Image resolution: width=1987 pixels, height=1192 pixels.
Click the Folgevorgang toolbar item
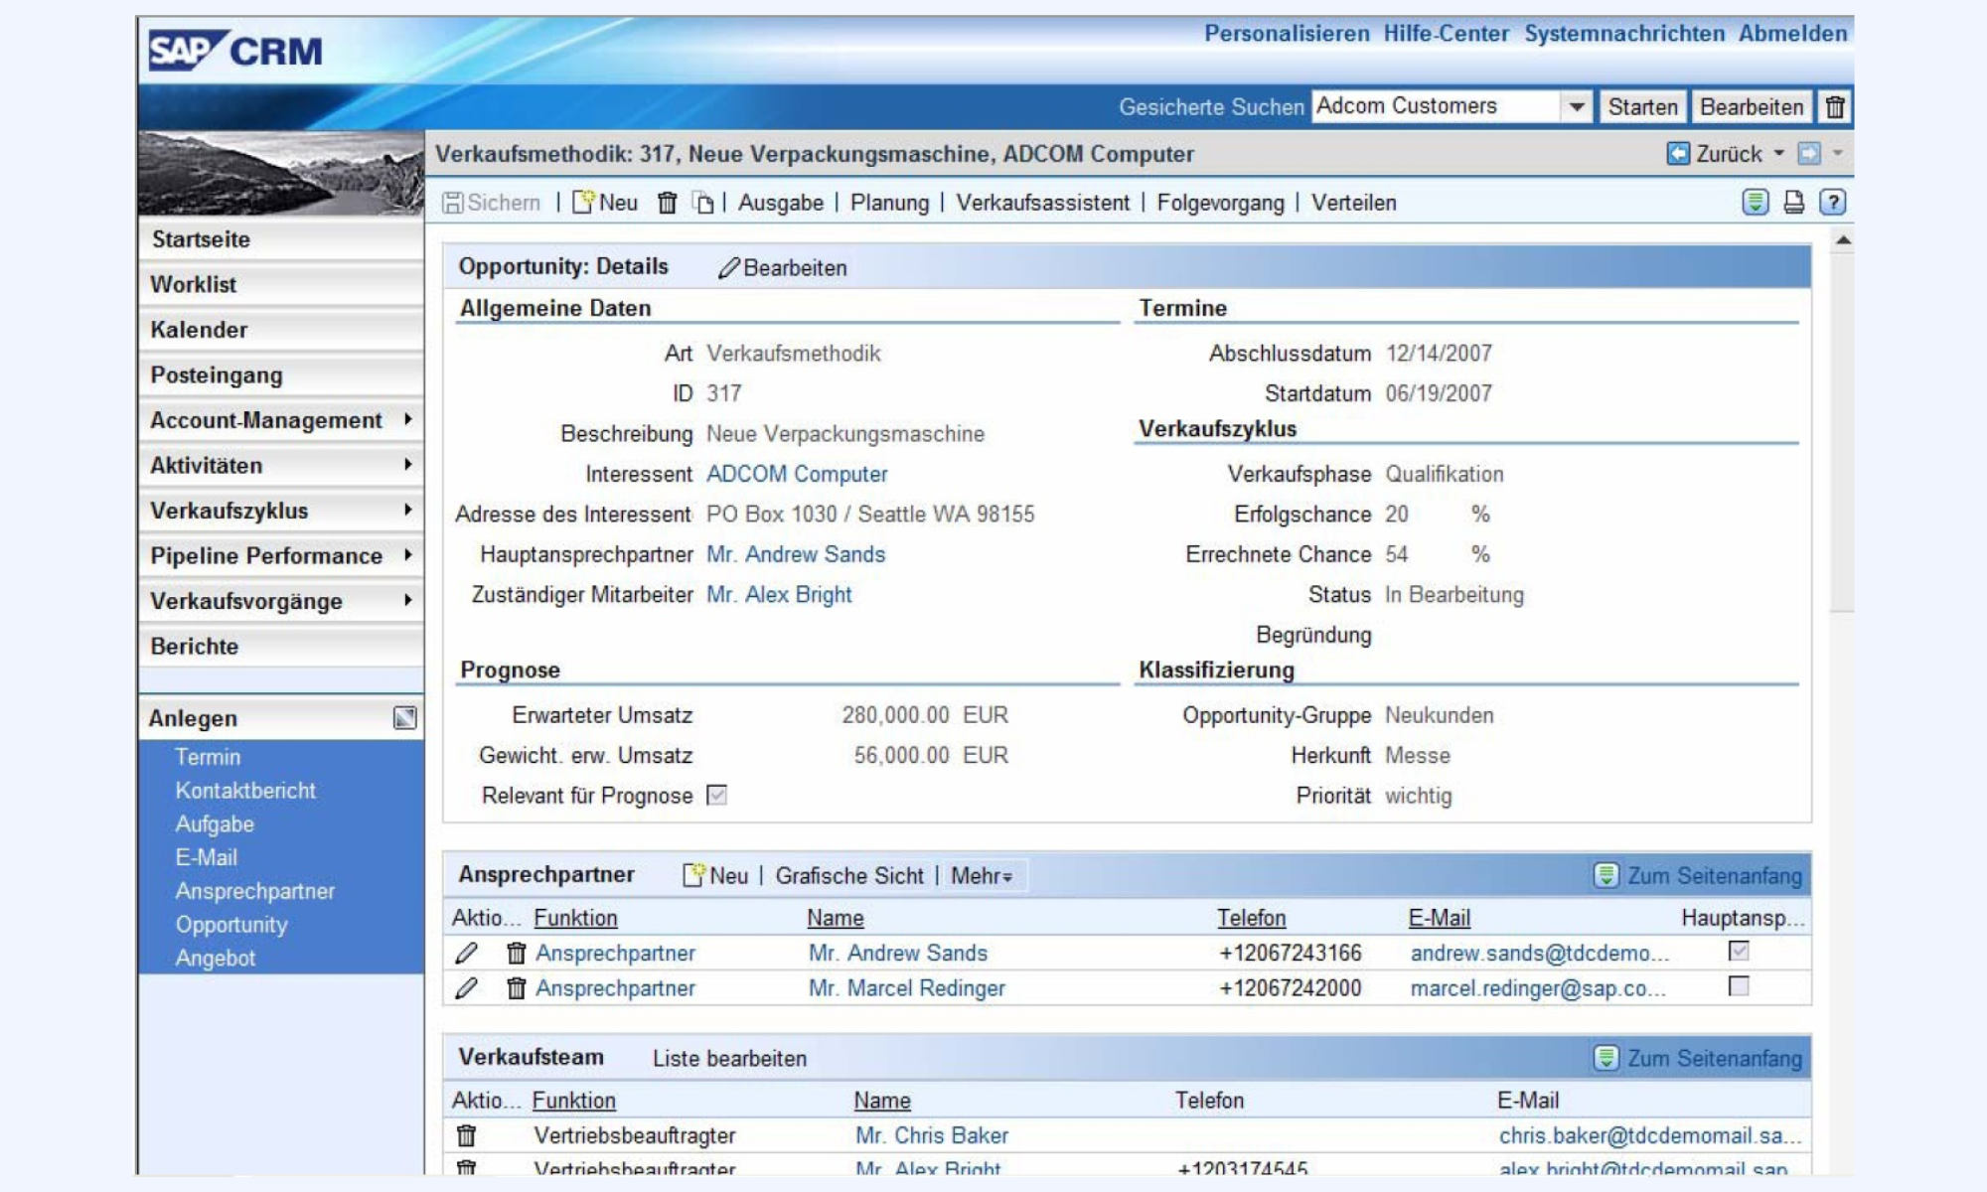click(x=1220, y=203)
